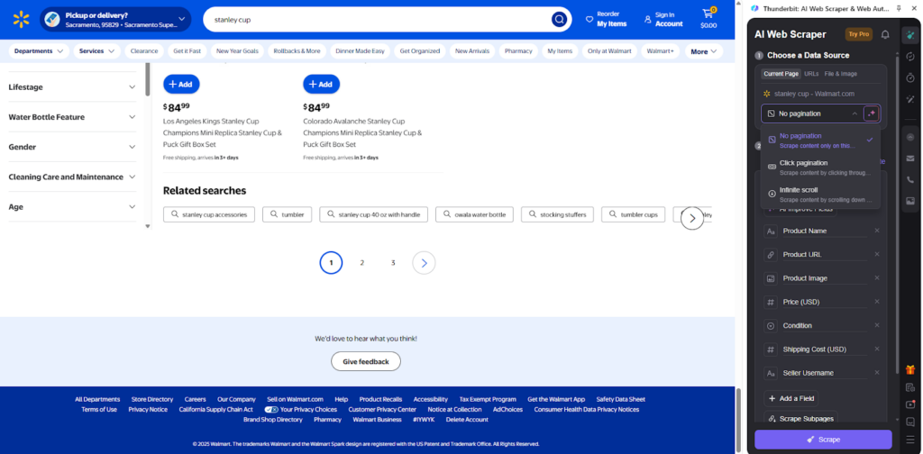Remove the Condition field
This screenshot has width=923, height=454.
click(876, 324)
